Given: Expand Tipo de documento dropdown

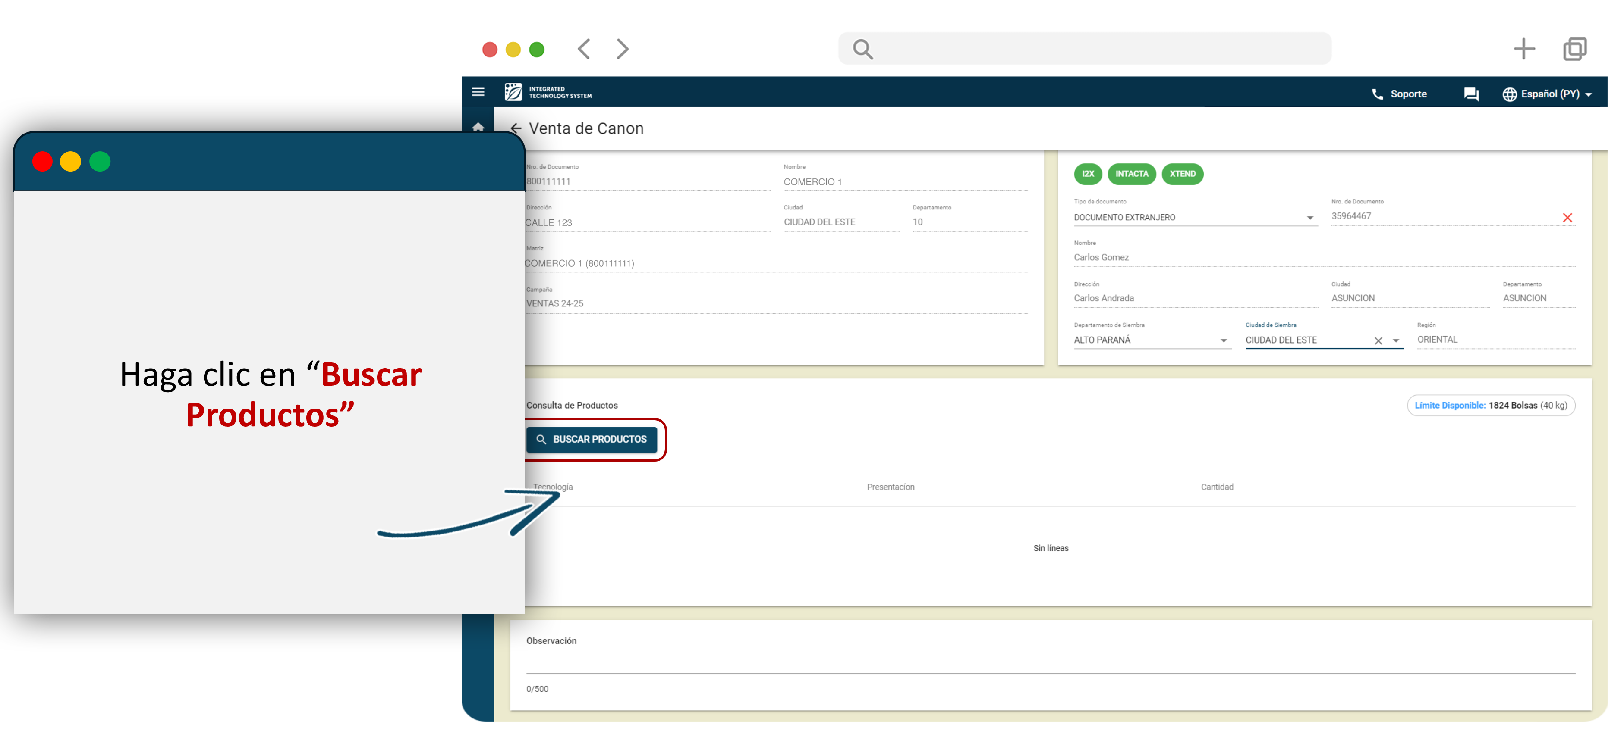Looking at the screenshot, I should click(x=1309, y=218).
